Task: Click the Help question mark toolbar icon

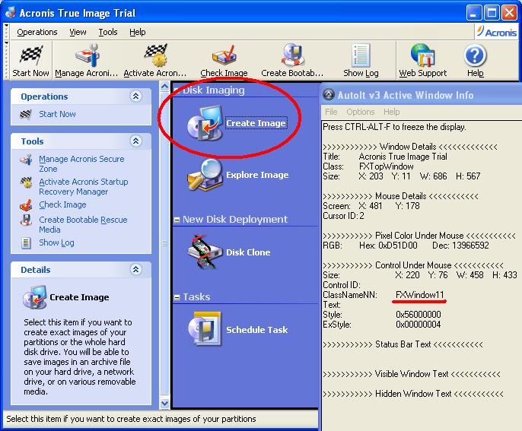Action: coord(475,55)
